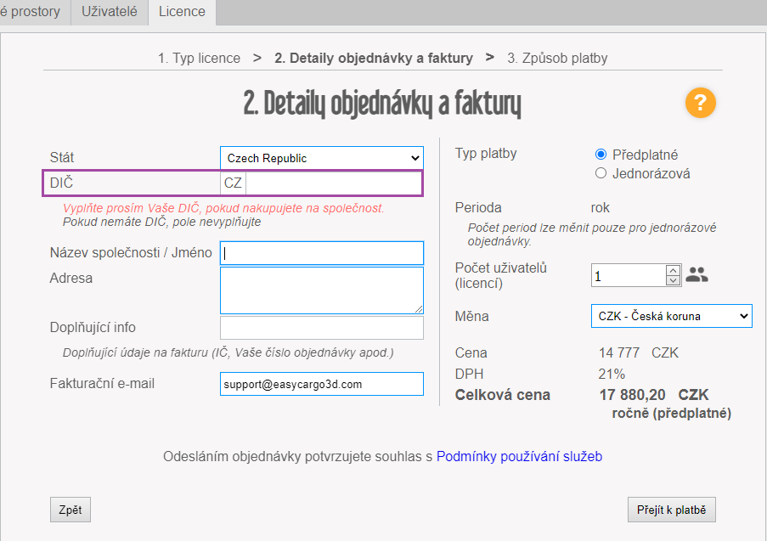The width and height of the screenshot is (767, 541).
Task: Go to step 1. Typ licence
Action: click(199, 59)
